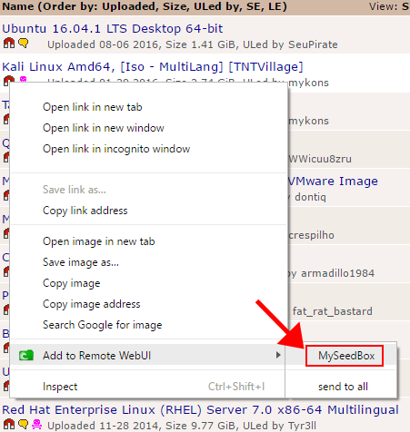Choose send to all in submenu
The height and width of the screenshot is (432, 410).
click(x=343, y=387)
